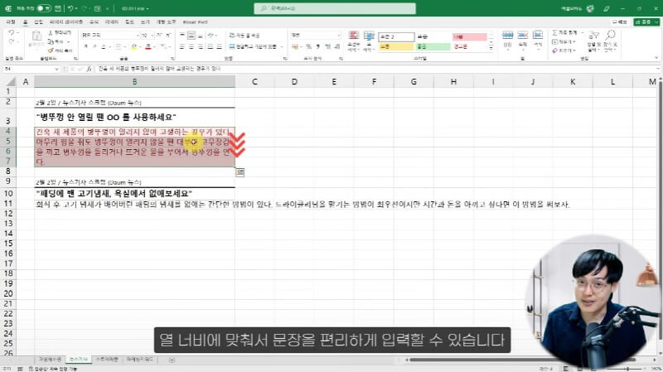Select the column B header
The image size is (663, 372).
134,81
